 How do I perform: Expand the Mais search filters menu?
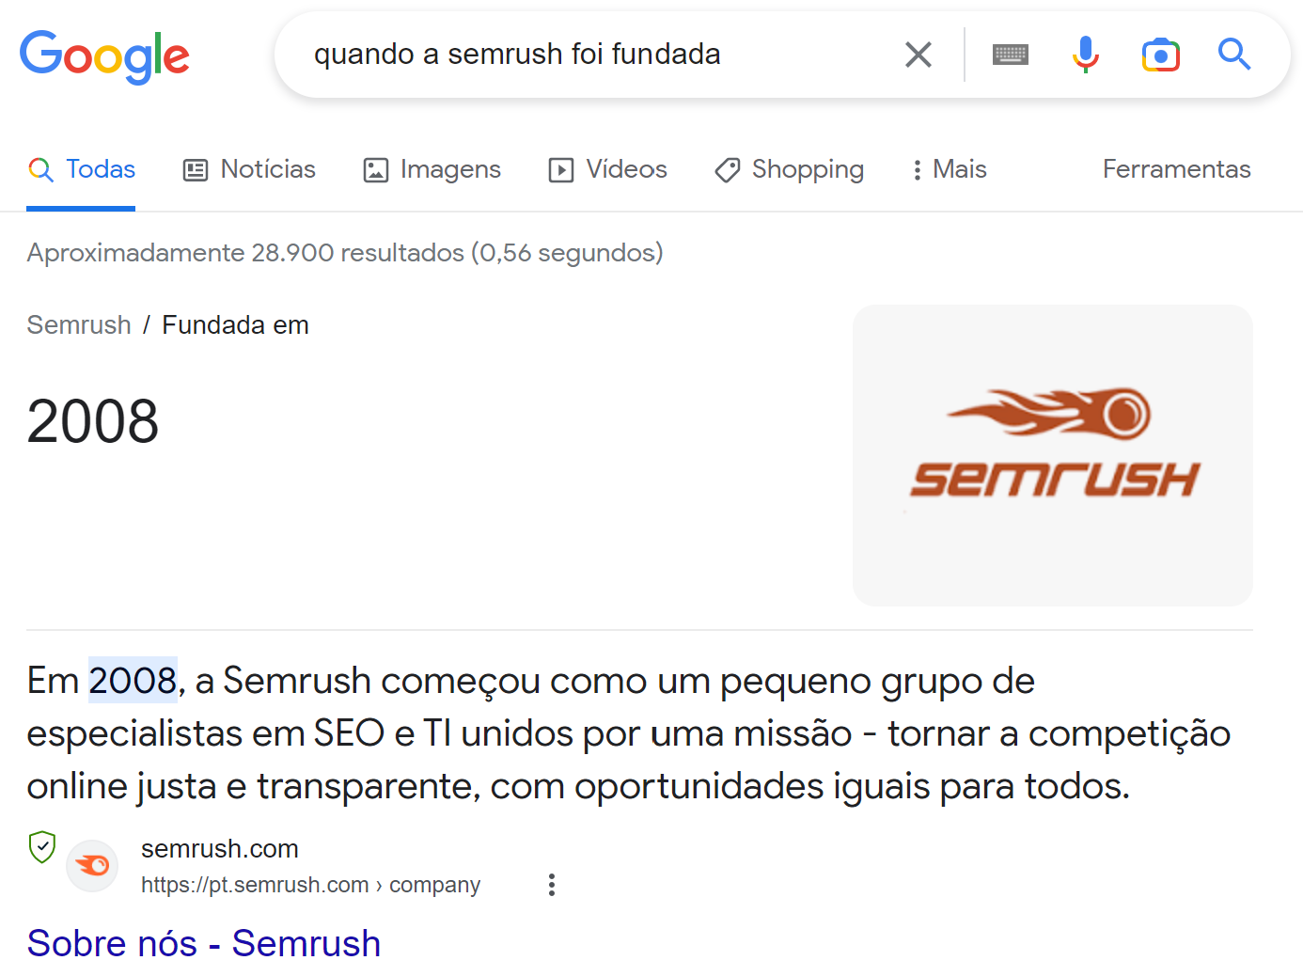click(949, 169)
